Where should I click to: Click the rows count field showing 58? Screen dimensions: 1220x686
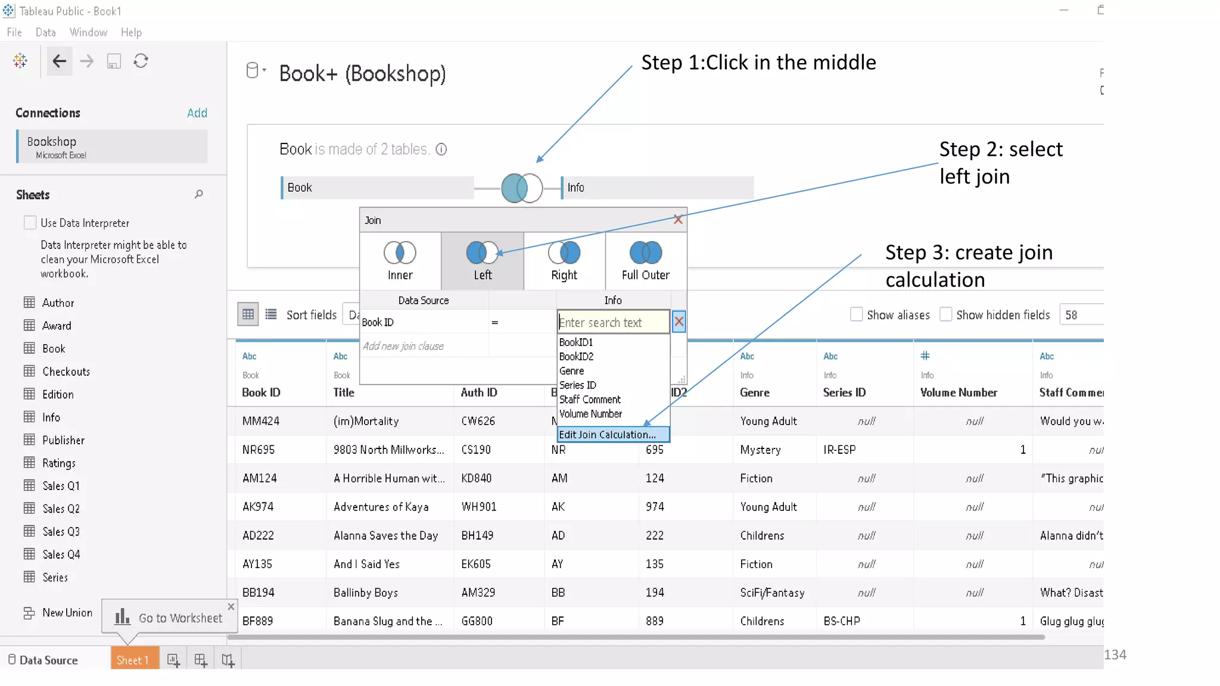1081,314
